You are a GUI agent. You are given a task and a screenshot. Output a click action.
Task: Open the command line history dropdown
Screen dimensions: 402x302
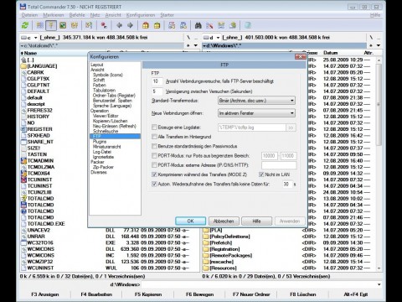tap(379, 284)
